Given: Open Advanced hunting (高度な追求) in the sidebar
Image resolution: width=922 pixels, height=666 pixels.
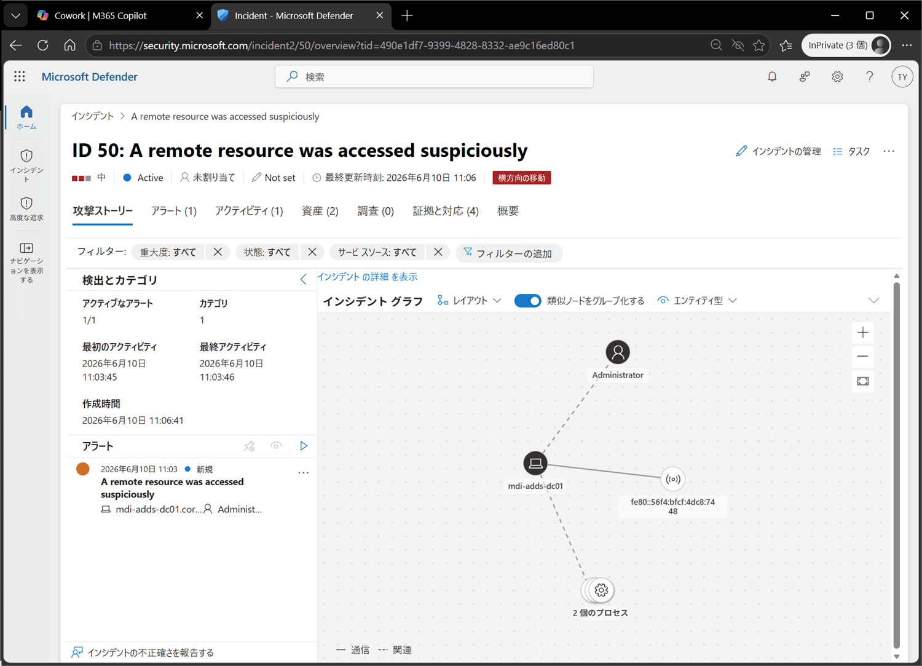Looking at the screenshot, I should [x=26, y=208].
